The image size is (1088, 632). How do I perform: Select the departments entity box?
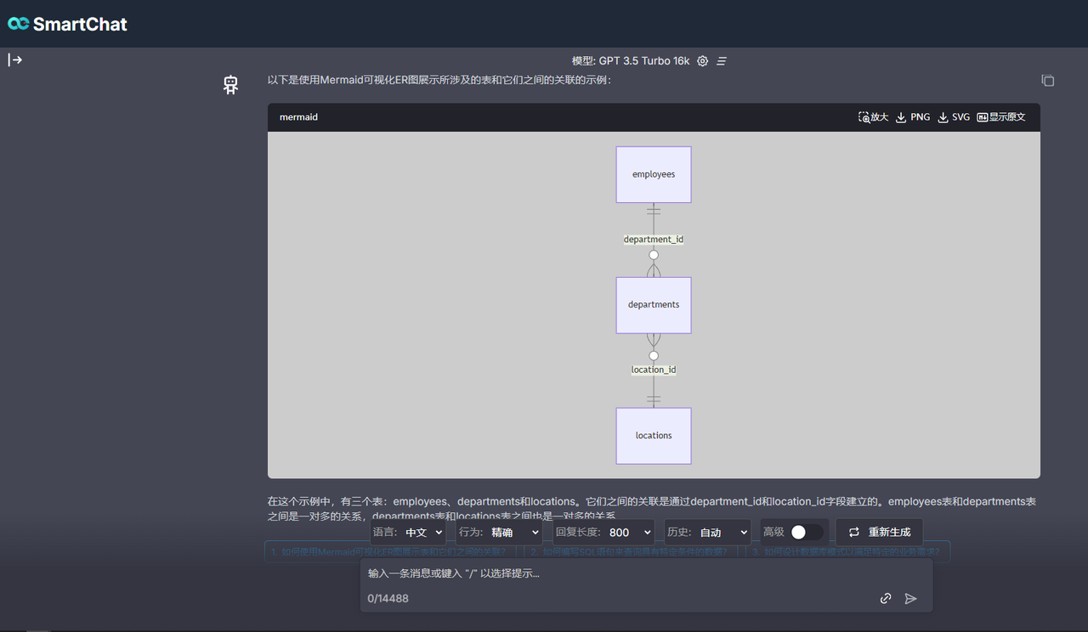(654, 305)
